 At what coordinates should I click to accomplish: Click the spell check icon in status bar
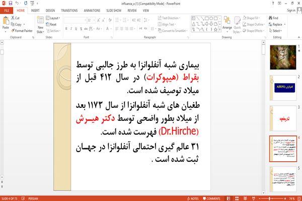tap(23, 198)
